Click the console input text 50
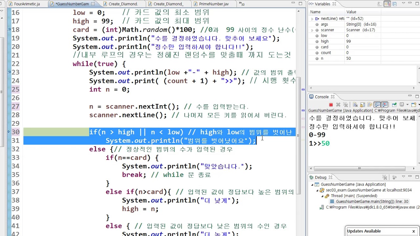This screenshot has height=236, width=420. [x=325, y=144]
